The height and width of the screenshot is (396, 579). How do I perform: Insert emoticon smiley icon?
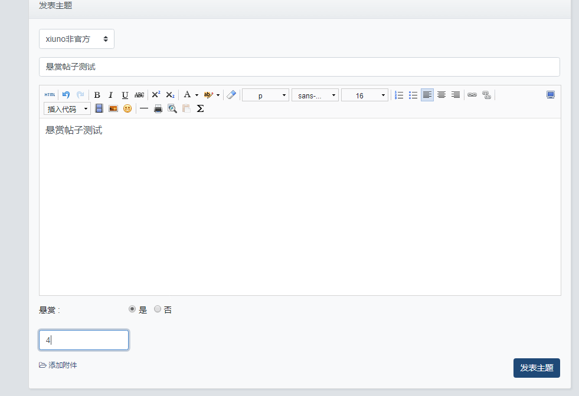[127, 108]
